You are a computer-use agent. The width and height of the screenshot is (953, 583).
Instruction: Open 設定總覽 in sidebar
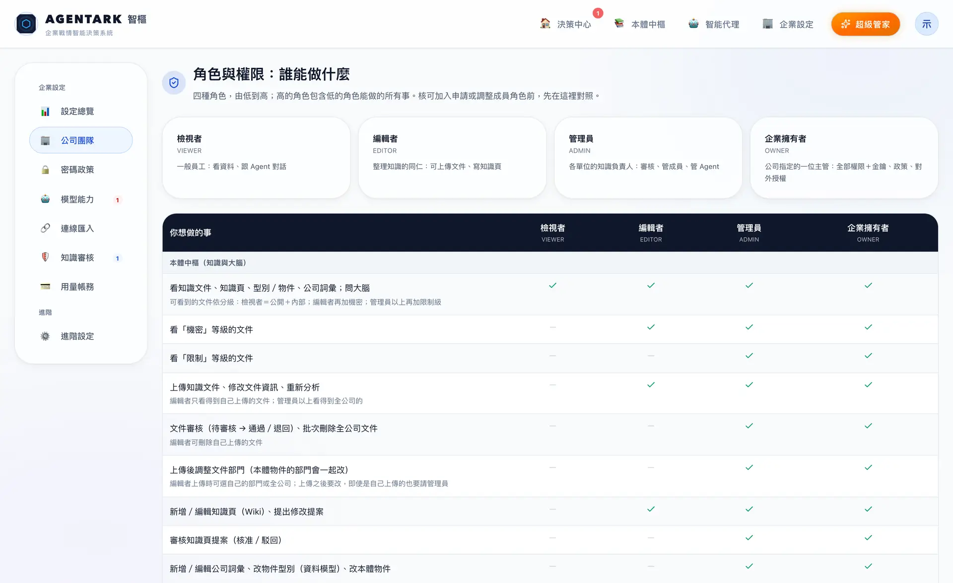click(81, 112)
